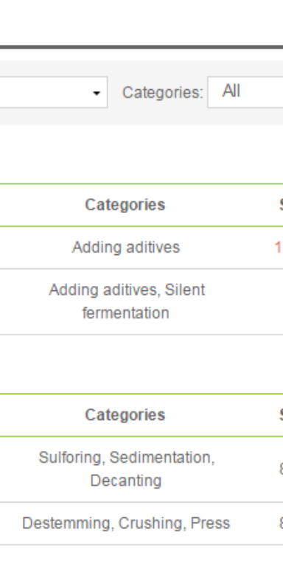283x566 pixels.
Task: Click the partial value beside the Destemming row
Action: pyautogui.click(x=281, y=523)
